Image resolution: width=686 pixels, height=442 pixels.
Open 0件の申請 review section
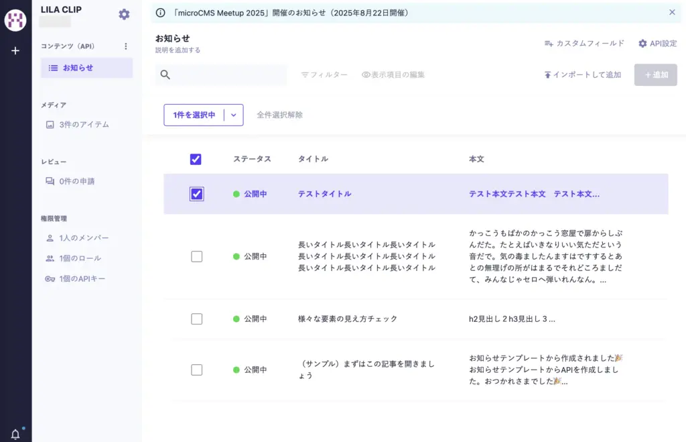(x=70, y=181)
